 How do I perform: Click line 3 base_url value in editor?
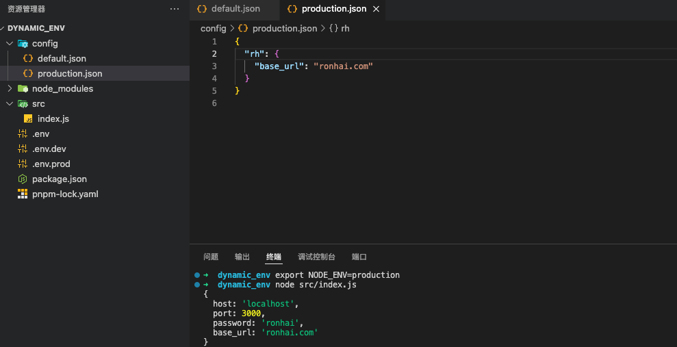[343, 66]
